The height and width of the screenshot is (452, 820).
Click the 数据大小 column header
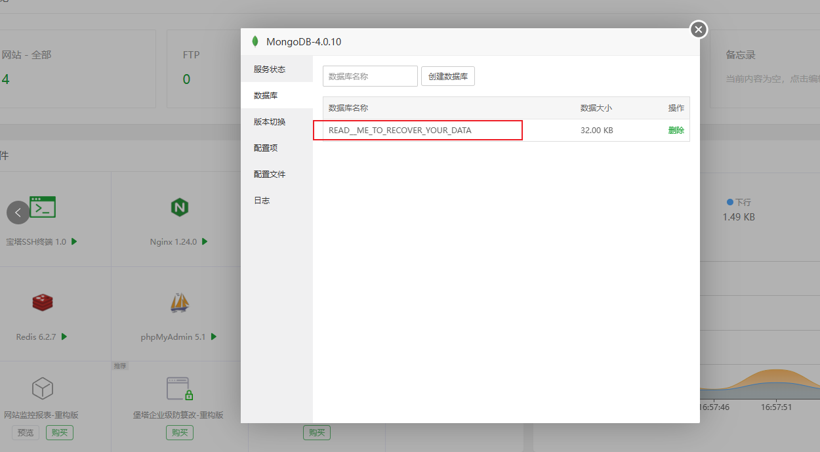[596, 108]
